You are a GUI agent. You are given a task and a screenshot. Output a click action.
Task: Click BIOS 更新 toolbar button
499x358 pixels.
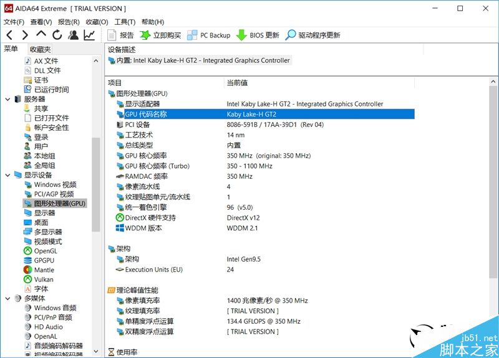point(258,35)
